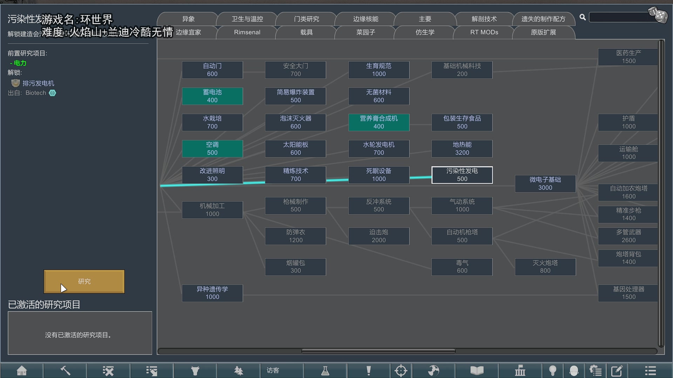The image size is (673, 378).
Task: Click the head silhouette icon in bottom bar
Action: [x=574, y=370]
